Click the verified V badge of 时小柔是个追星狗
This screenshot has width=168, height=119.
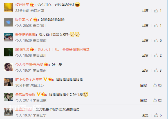click(45, 79)
